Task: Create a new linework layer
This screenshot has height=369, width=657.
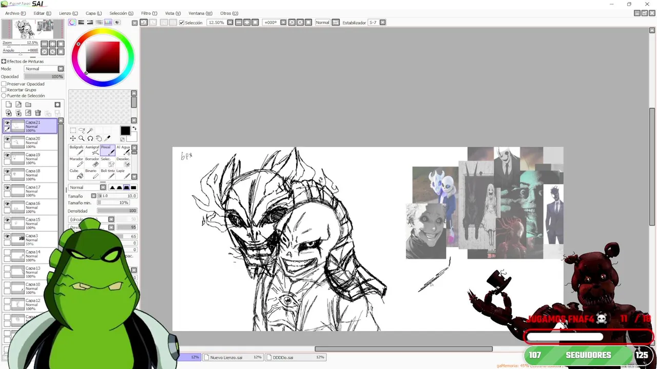Action: click(x=18, y=104)
